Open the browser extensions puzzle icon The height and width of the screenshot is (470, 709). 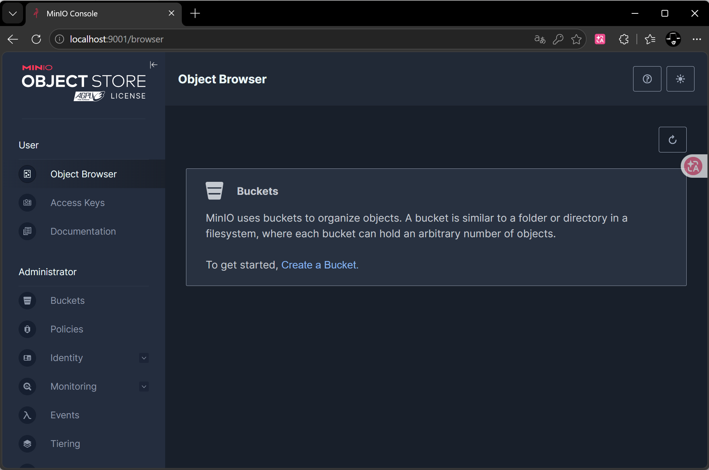pyautogui.click(x=624, y=39)
